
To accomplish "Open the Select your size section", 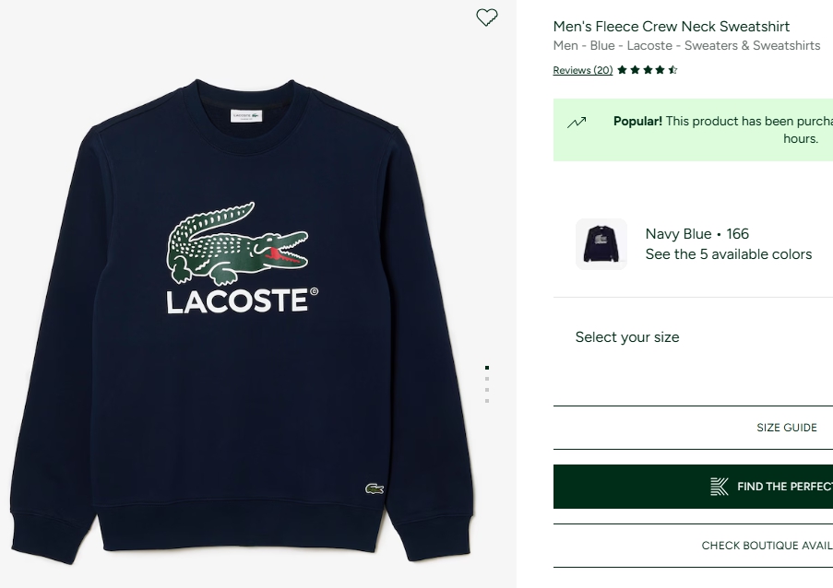I will point(627,337).
